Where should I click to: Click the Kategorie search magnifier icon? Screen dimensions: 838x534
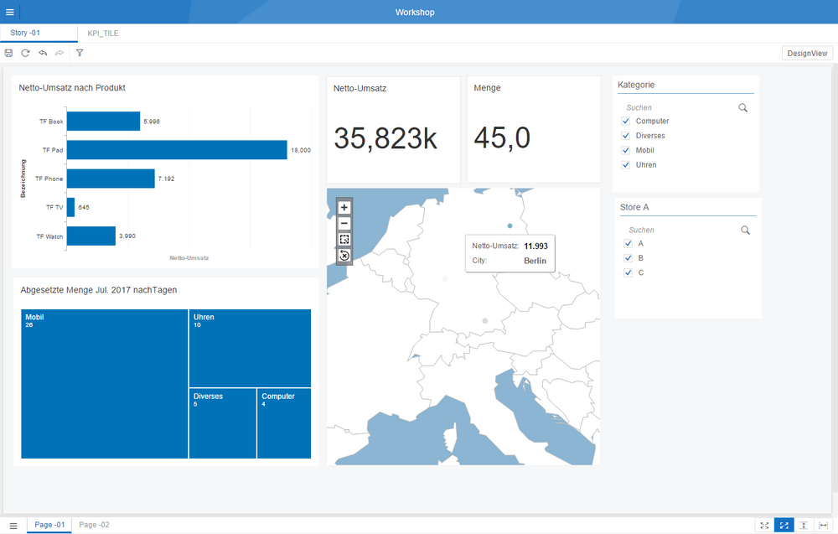[x=742, y=108]
